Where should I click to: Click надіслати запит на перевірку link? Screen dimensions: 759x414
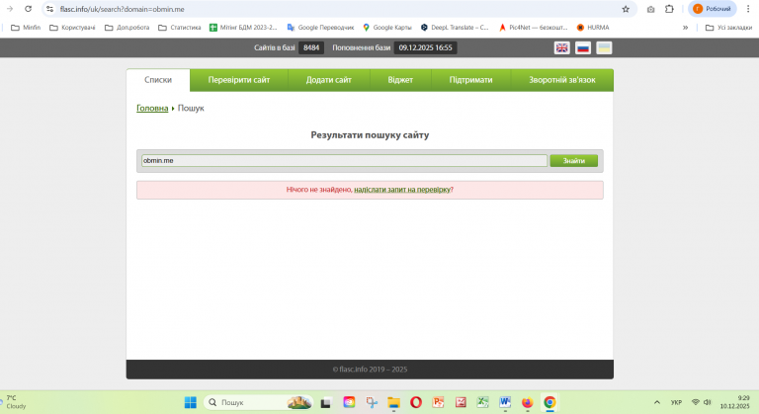point(402,190)
